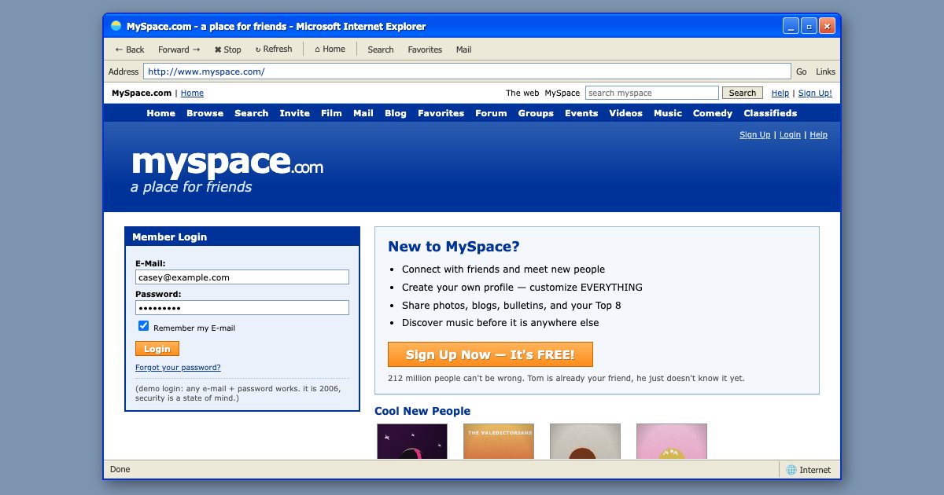Screen dimensions: 944x495
Task: Click the MySpace.com bold text
Action: point(142,93)
